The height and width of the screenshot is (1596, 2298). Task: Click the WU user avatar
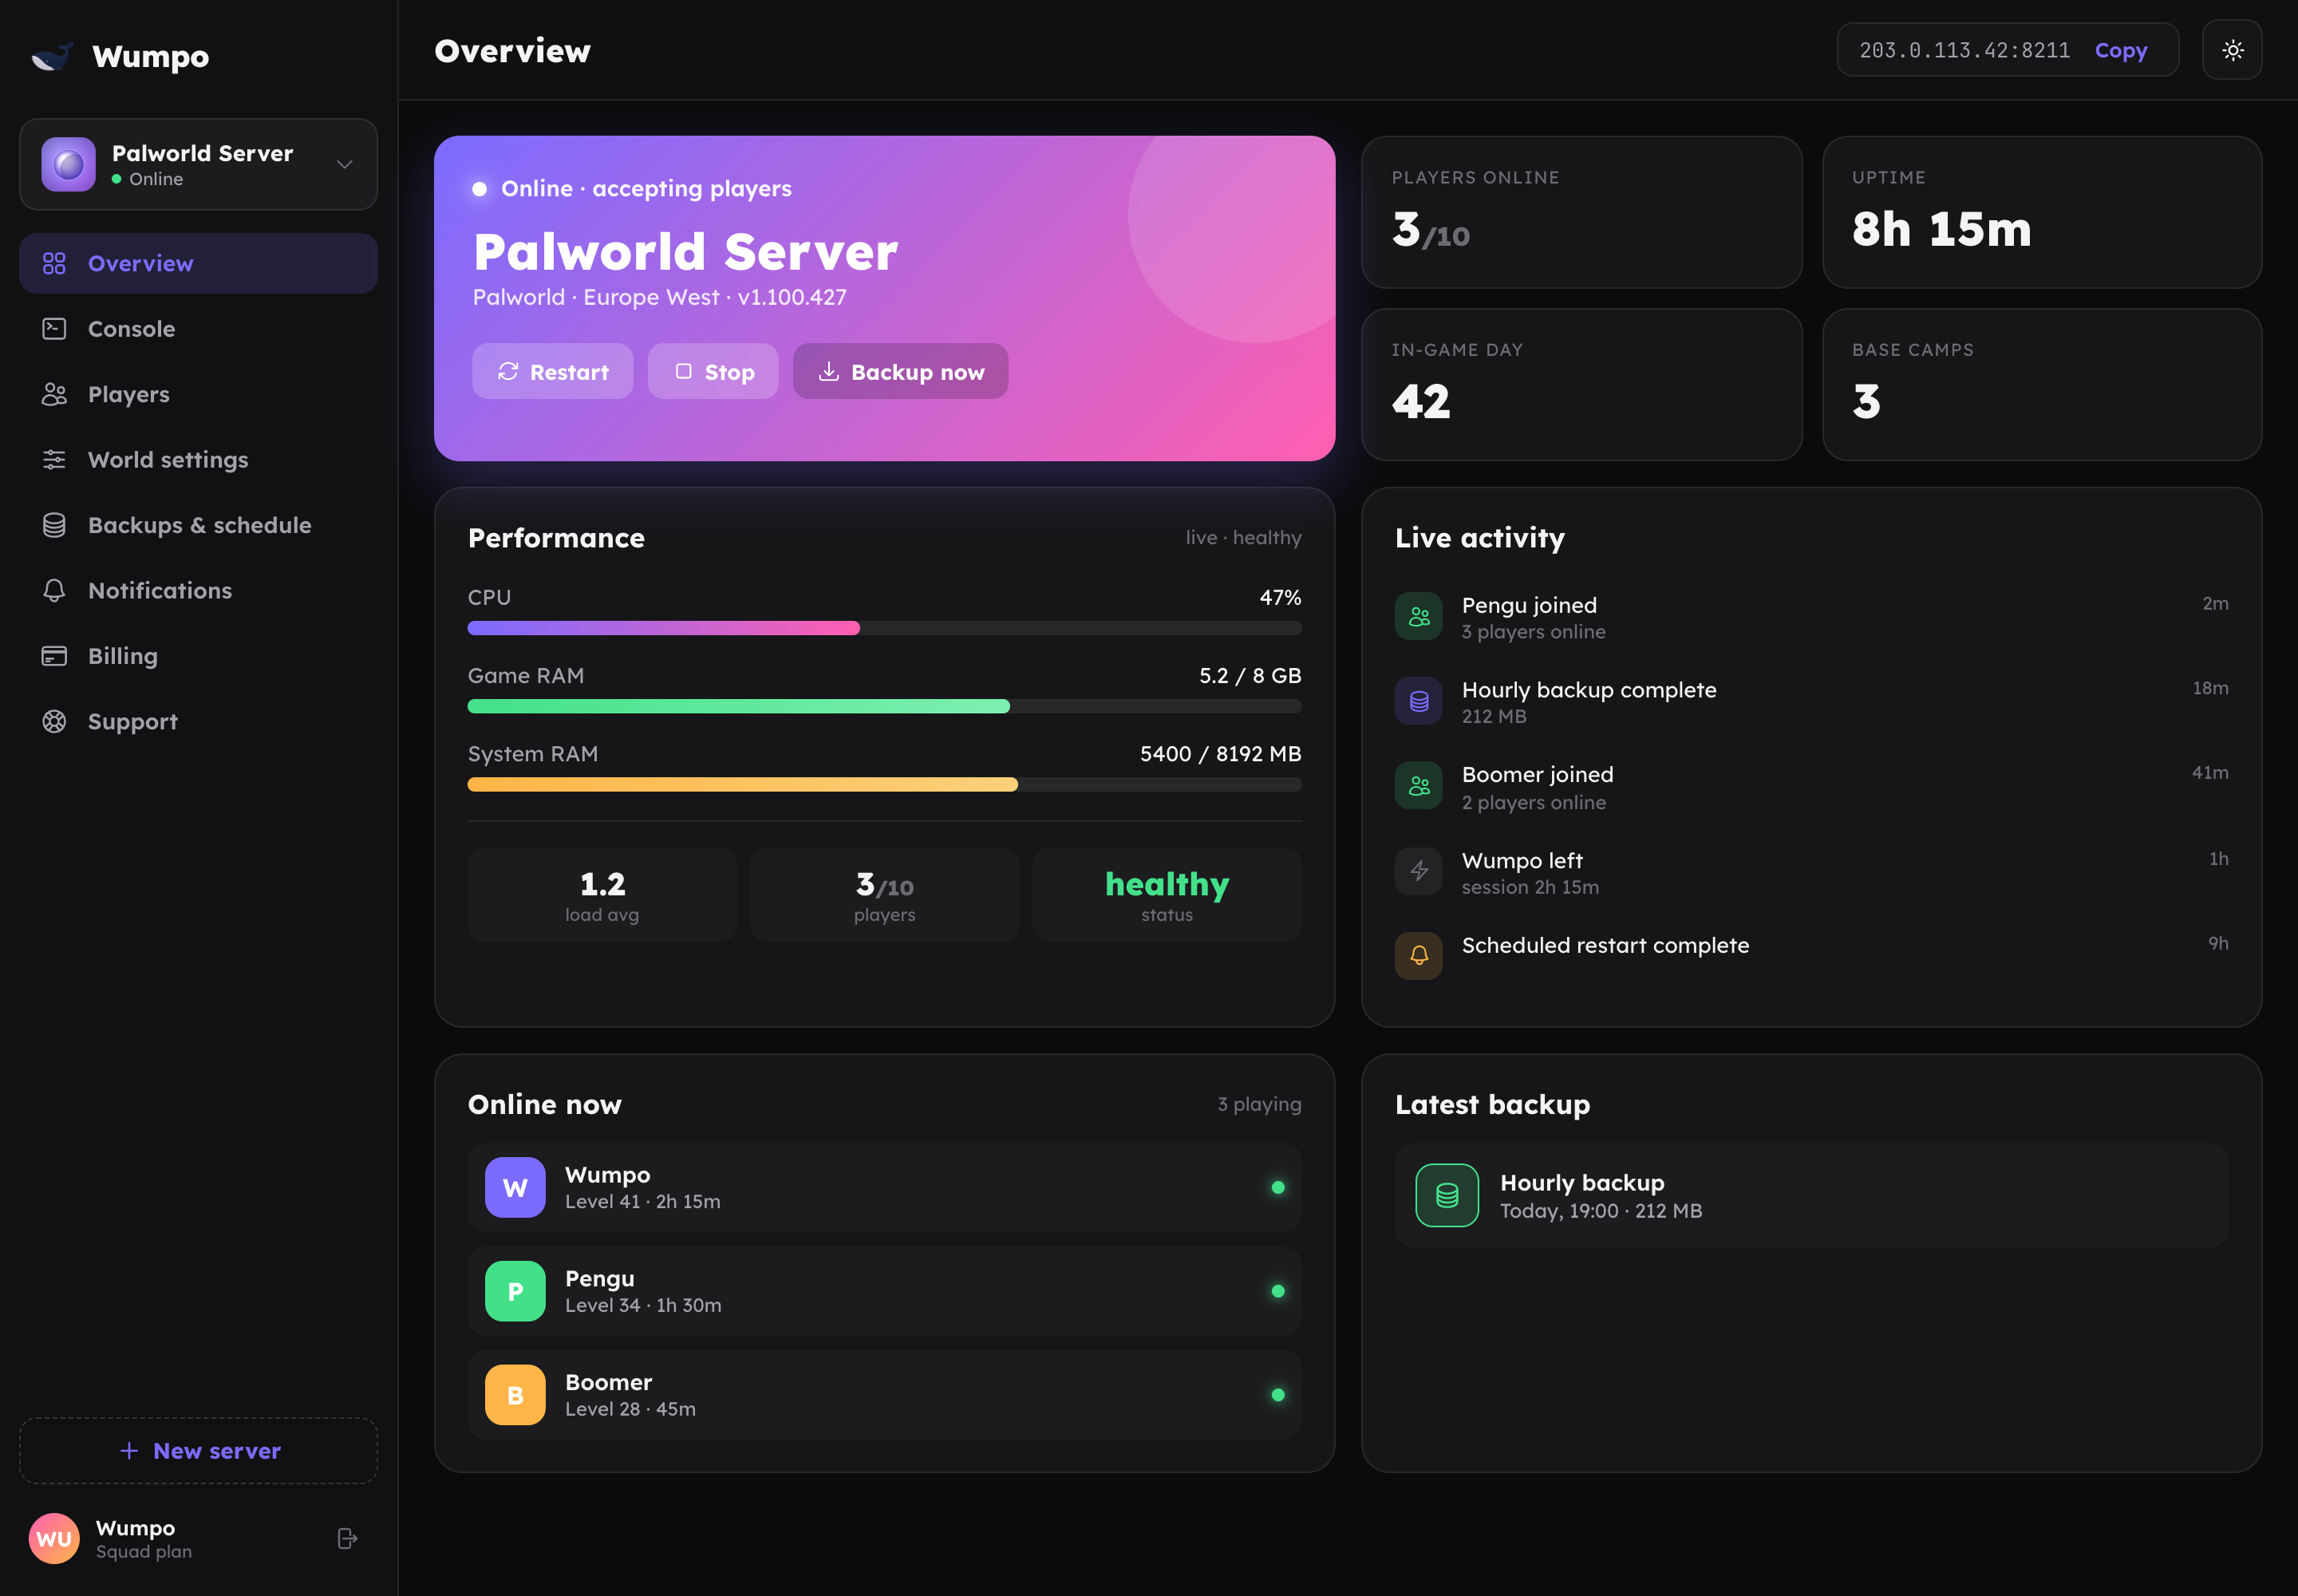point(54,1539)
